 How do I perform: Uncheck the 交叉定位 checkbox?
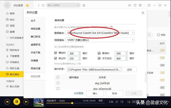coord(99,58)
